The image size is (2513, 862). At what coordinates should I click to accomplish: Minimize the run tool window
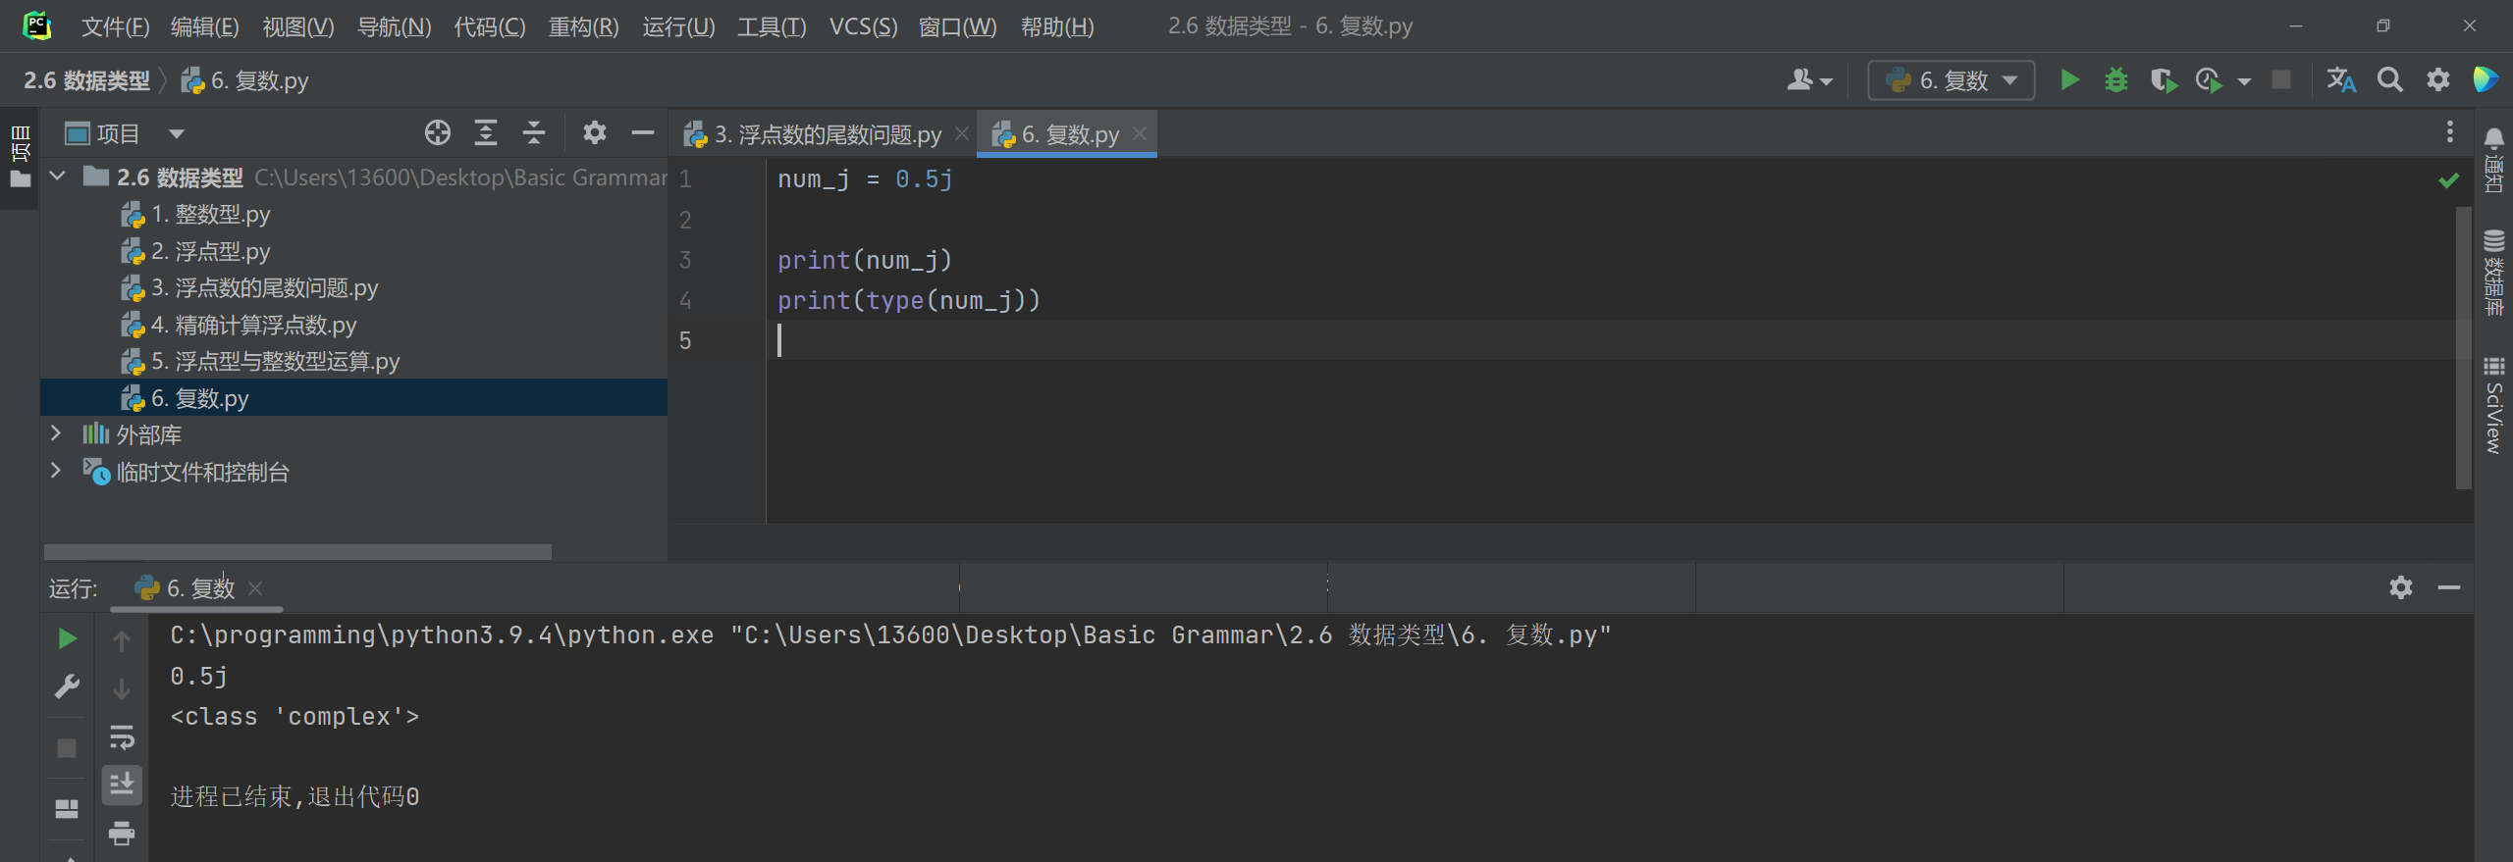click(2449, 587)
